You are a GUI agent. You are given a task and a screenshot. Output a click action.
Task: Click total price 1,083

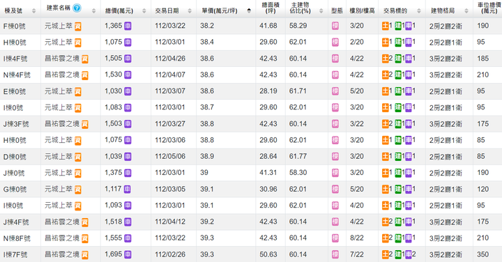(x=114, y=107)
